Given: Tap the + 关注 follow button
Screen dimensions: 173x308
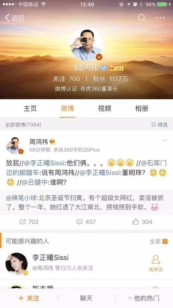Looking at the screenshot, I should 29,298.
